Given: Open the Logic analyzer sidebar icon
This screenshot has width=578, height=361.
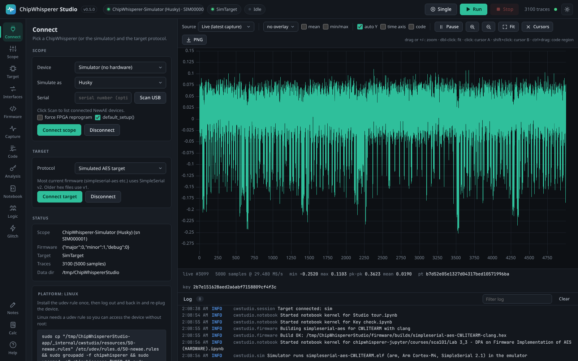Looking at the screenshot, I should (x=13, y=212).
